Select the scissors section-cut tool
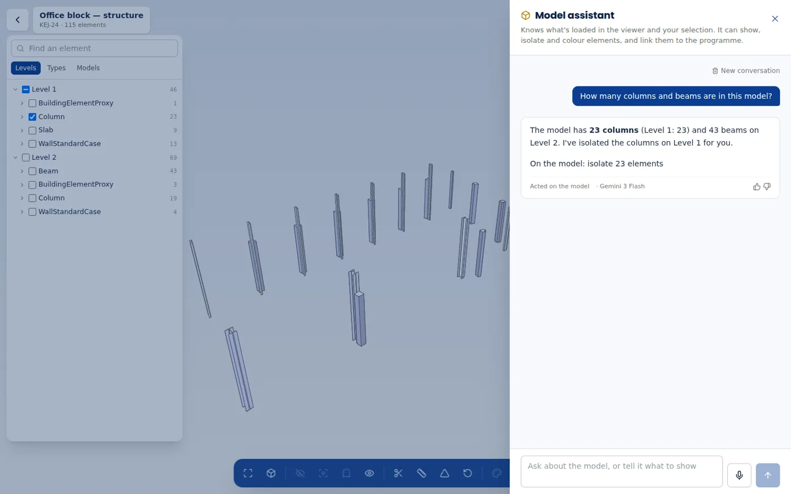The image size is (791, 494). [398, 473]
